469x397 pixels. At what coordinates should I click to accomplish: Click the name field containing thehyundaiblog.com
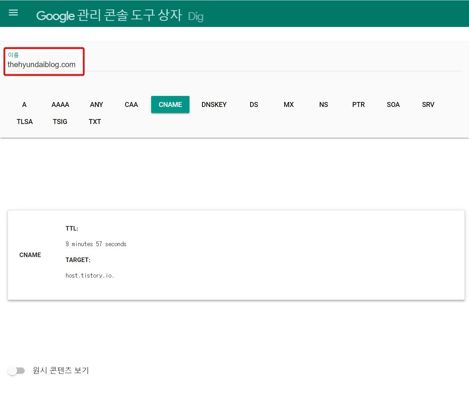point(234,64)
